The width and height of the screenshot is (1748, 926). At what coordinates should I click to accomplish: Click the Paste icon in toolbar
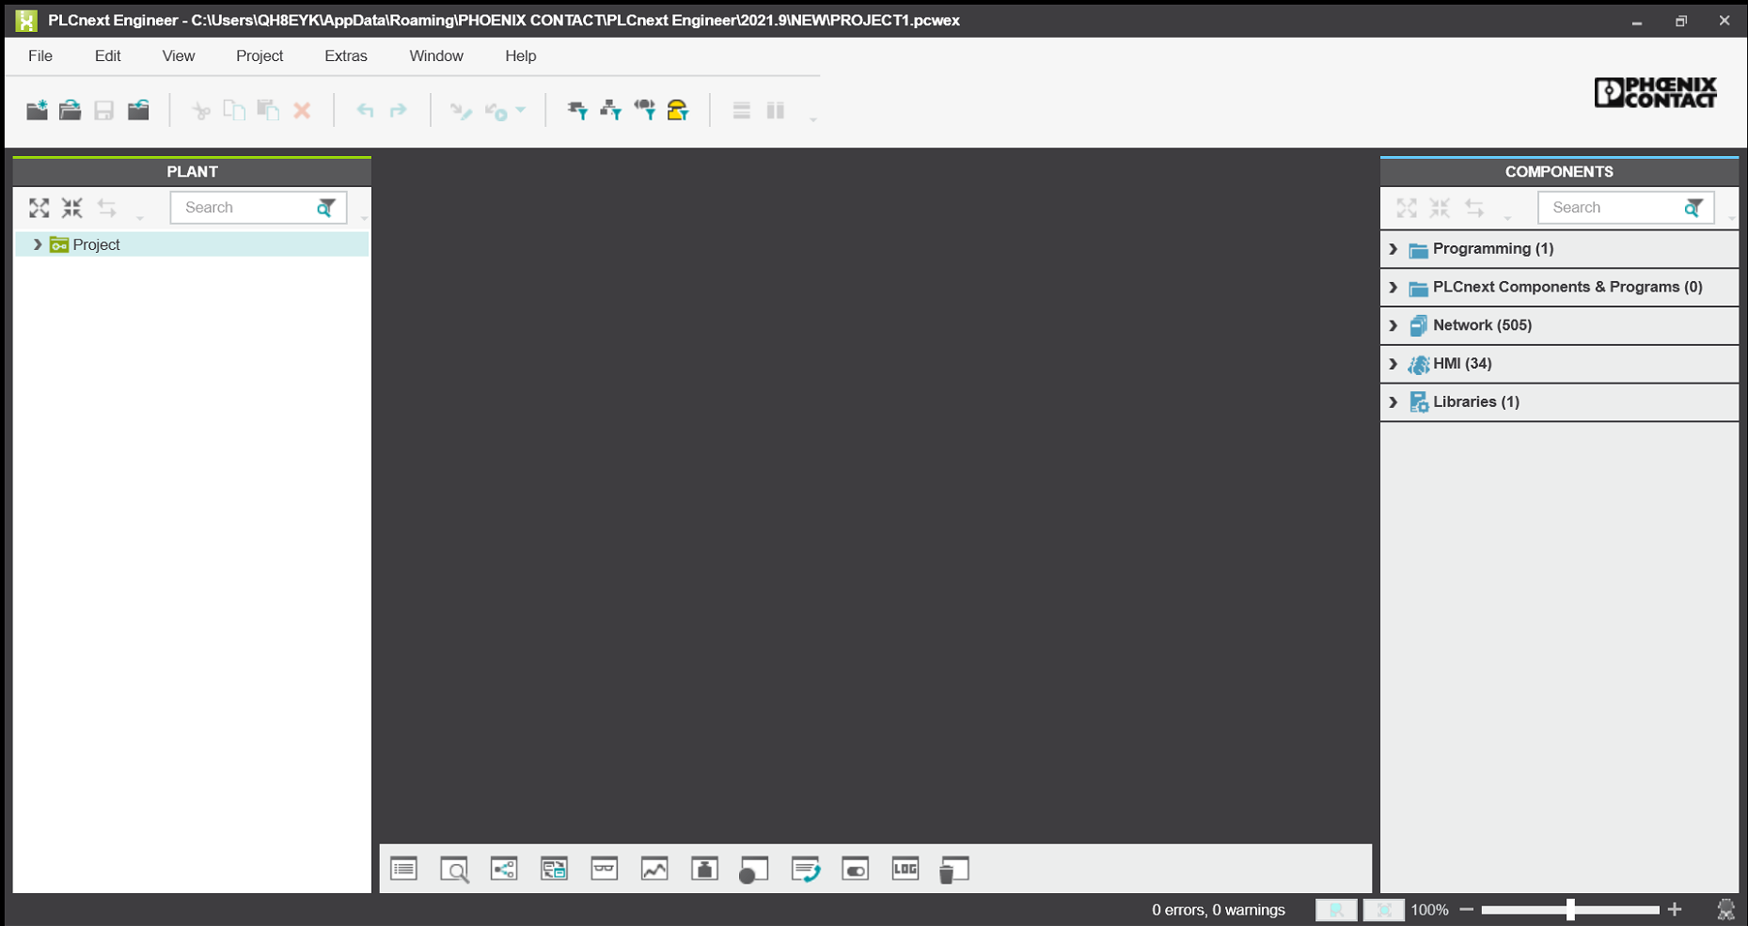(x=268, y=110)
